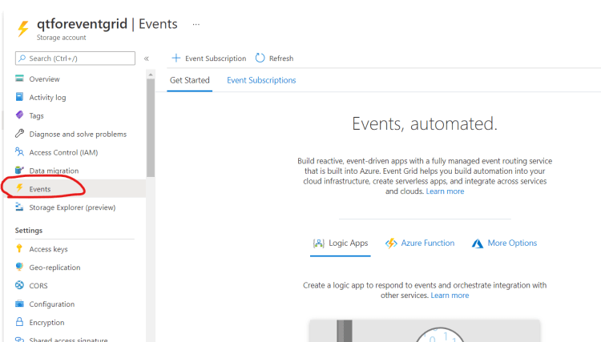Focus the Search (Ctrl+/) input field
This screenshot has width=601, height=342.
[75, 58]
